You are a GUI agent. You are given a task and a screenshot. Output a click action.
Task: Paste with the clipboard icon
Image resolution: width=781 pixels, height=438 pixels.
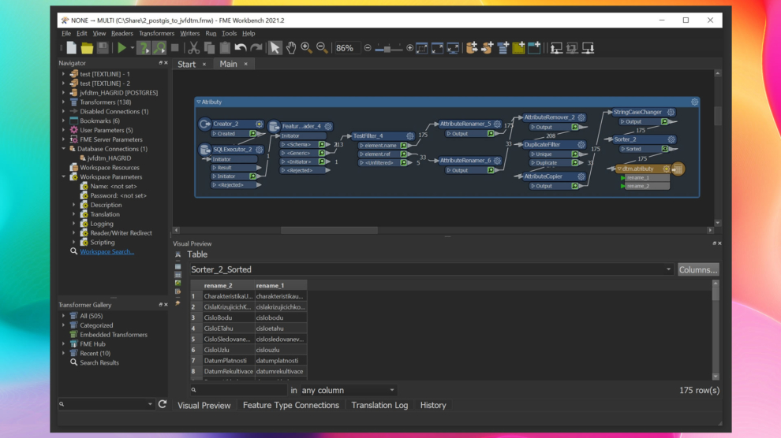coord(225,48)
